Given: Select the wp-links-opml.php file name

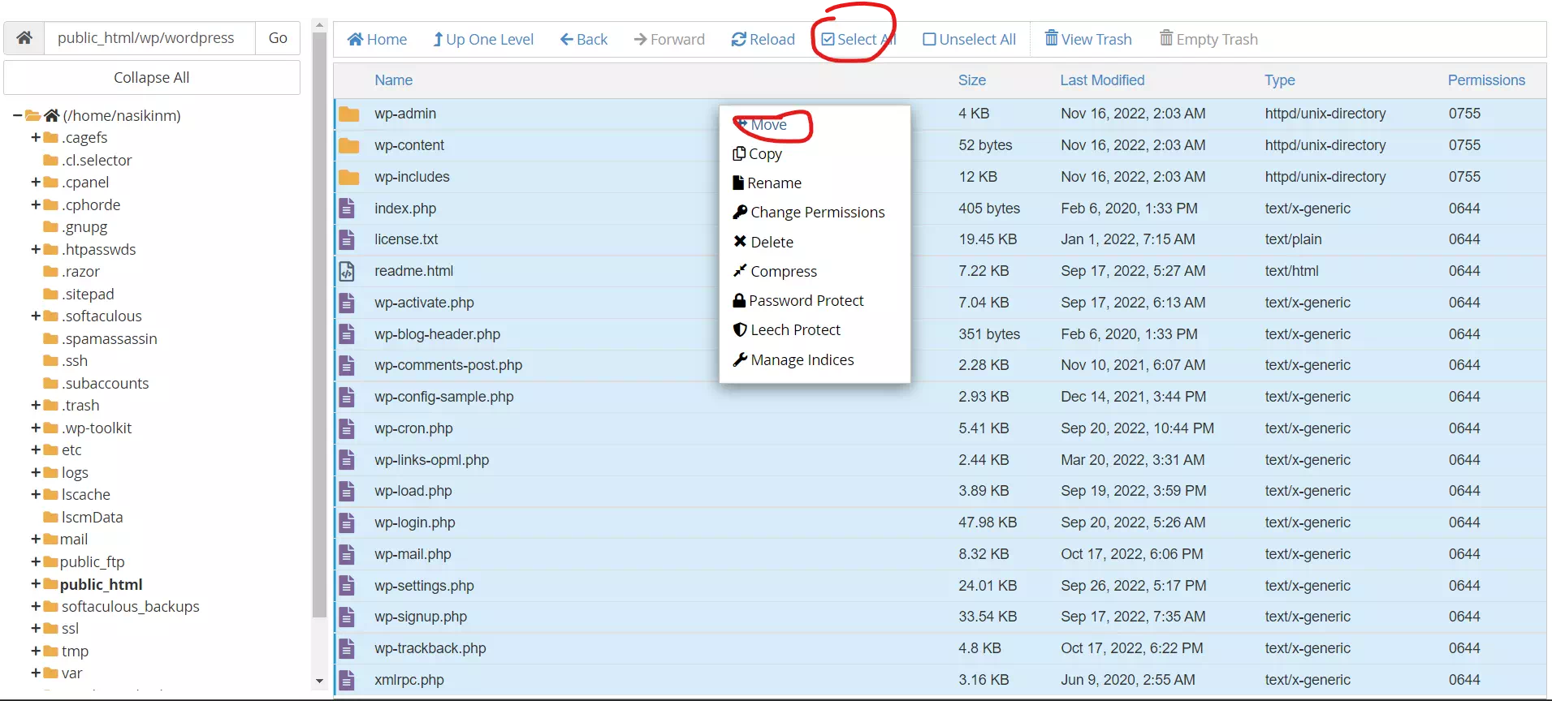Looking at the screenshot, I should (x=432, y=460).
